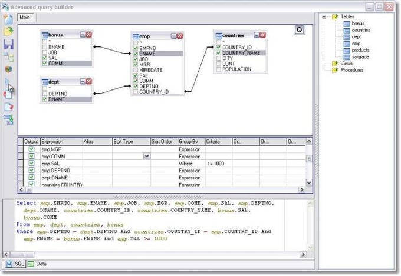This screenshot has width=401, height=276.
Task: Click the colored cube icon in left toolbar
Action: tap(8, 69)
